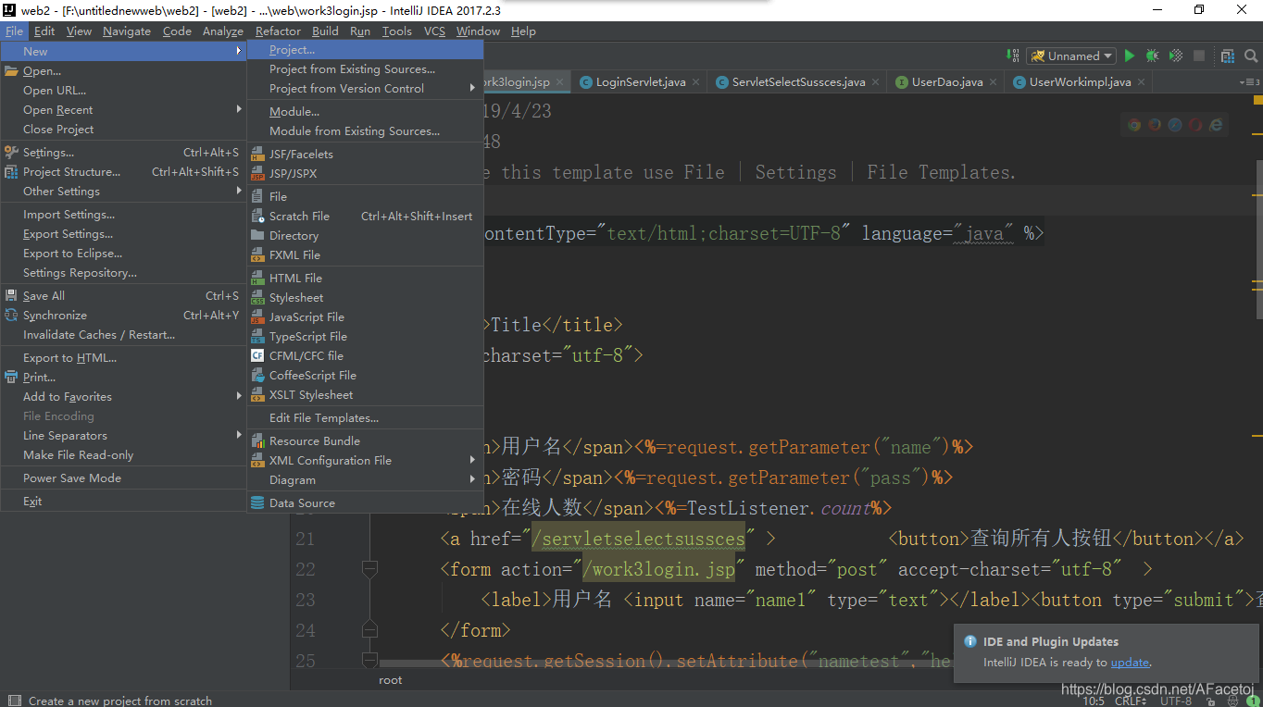Viewport: 1263px width, 707px height.
Task: Preview page in Opera browser icon
Action: [x=1195, y=125]
